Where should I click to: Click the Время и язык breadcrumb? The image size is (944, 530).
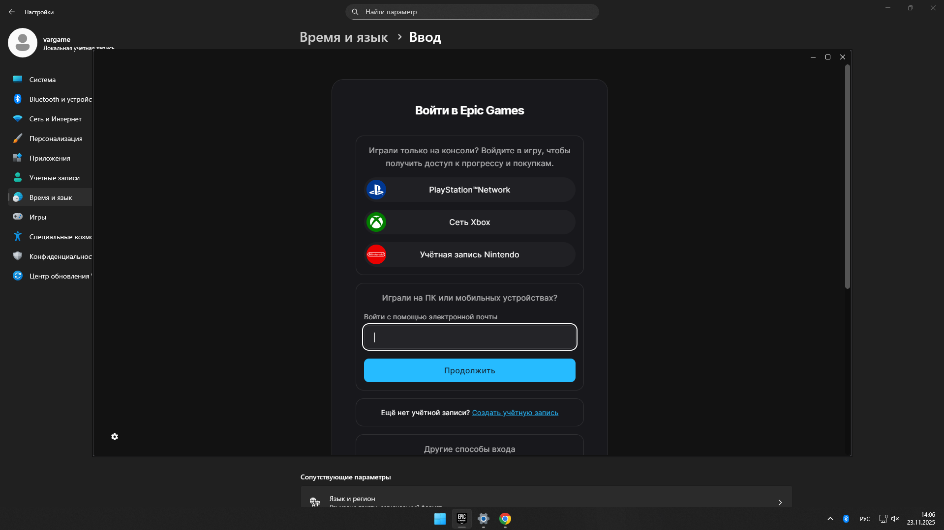pos(343,37)
